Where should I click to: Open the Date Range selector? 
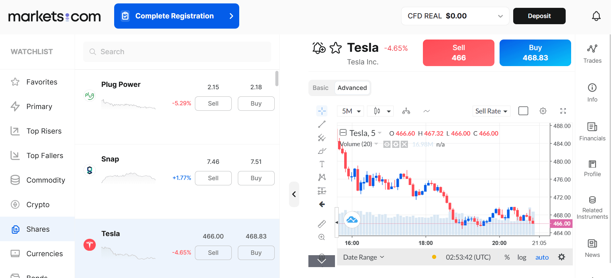click(x=363, y=257)
